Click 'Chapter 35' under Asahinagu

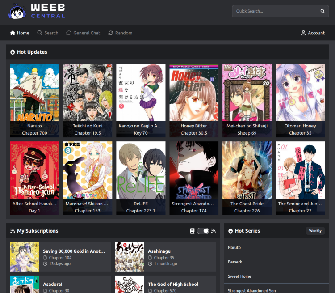click(x=164, y=258)
